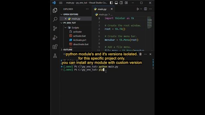Viewport: 205px width, 115px height.
Task: Open activate.bat file
Action: [79, 36]
